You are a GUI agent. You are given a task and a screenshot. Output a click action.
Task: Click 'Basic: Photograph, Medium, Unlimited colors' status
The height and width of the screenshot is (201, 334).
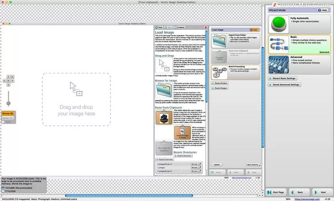(54, 199)
